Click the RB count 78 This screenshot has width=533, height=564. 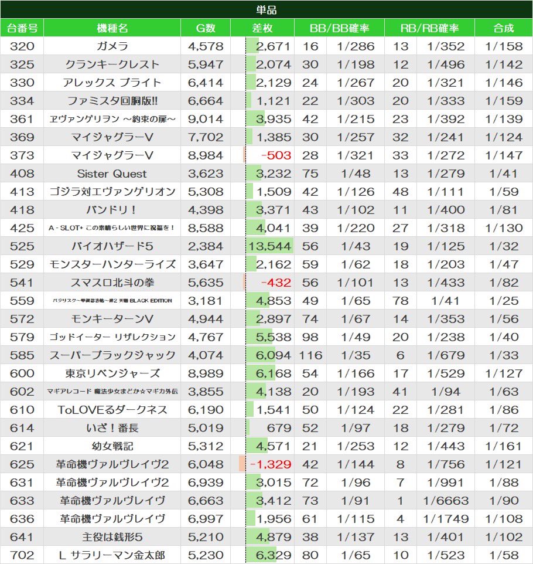pos(401,300)
